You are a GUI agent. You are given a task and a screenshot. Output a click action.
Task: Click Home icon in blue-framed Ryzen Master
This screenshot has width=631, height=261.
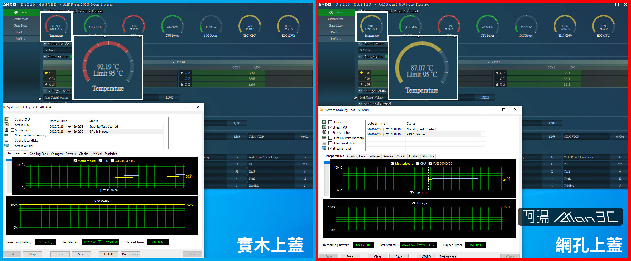click(16, 12)
